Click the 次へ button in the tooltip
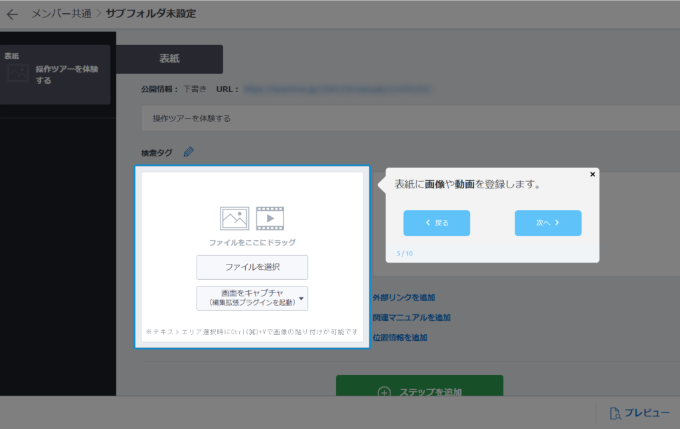Screen dimensions: 680x429 pyautogui.click(x=547, y=223)
